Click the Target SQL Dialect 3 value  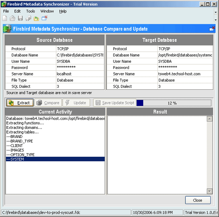185,86
